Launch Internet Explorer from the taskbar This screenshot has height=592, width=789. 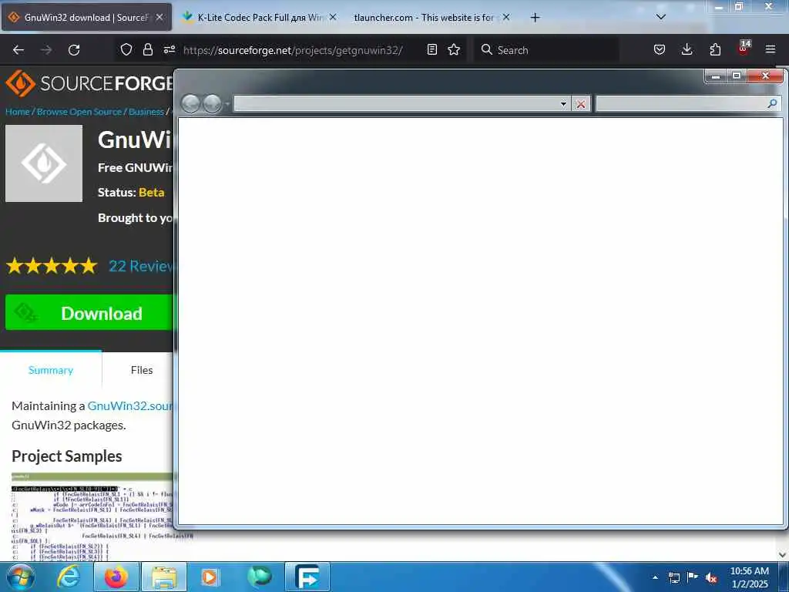coord(69,577)
